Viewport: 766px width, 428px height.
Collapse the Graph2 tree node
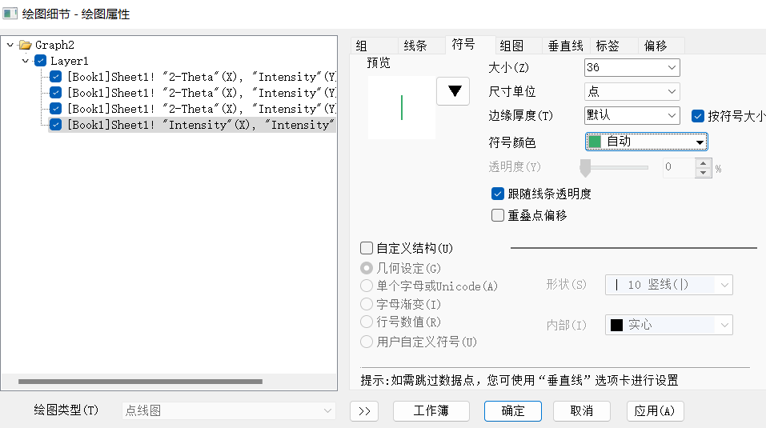[x=10, y=45]
